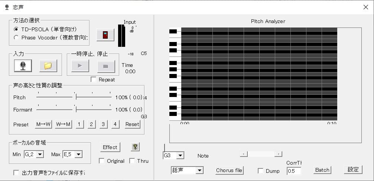The image size is (374, 181).
Task: Click the 恋声 title bar microphone icon
Action: 7,7
